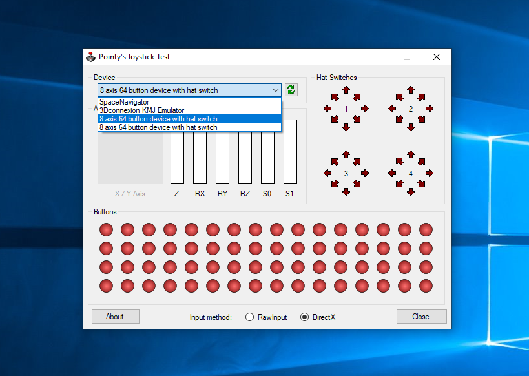Click the left arrow of hat switch 4

pyautogui.click(x=391, y=173)
